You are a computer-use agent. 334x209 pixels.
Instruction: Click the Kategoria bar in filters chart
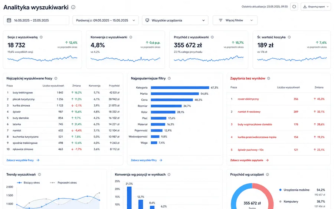180,88
